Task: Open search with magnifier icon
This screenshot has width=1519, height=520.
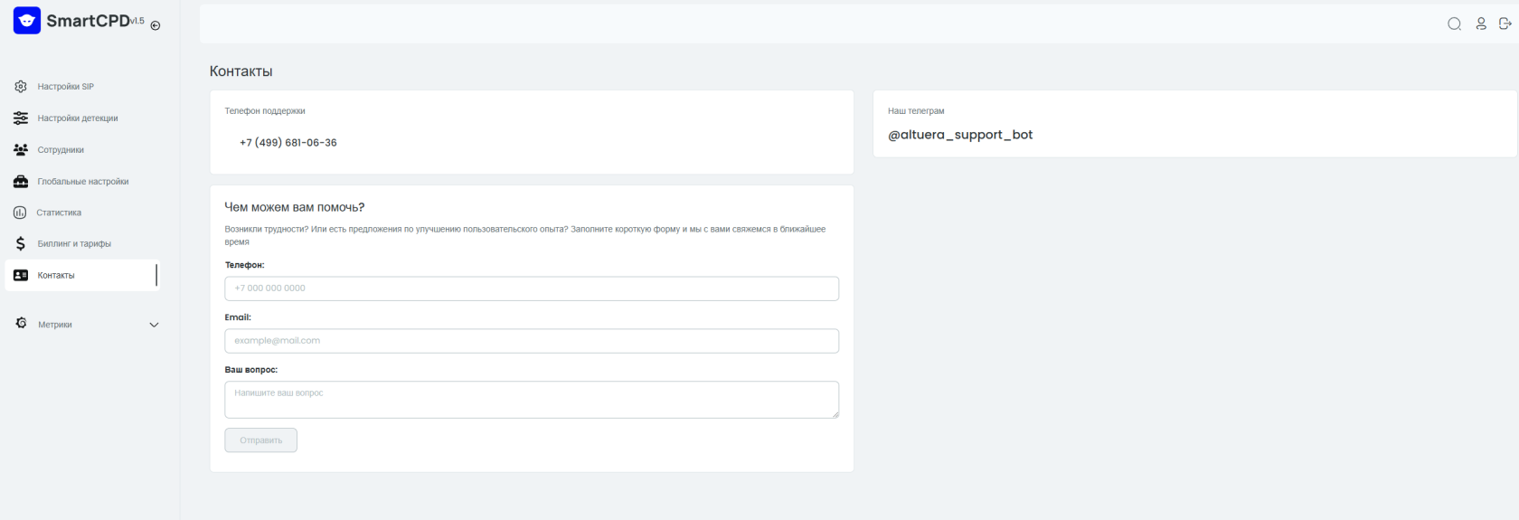Action: pyautogui.click(x=1454, y=24)
